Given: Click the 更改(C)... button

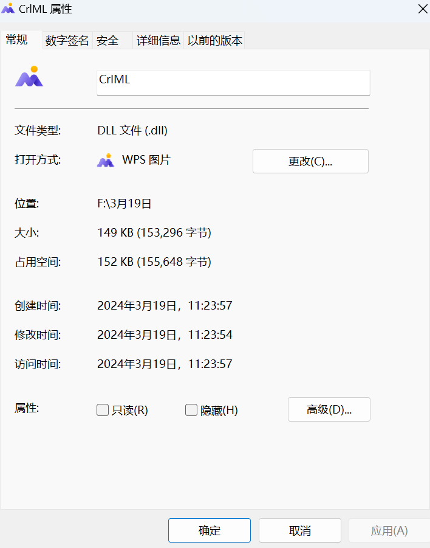Looking at the screenshot, I should click(x=310, y=161).
